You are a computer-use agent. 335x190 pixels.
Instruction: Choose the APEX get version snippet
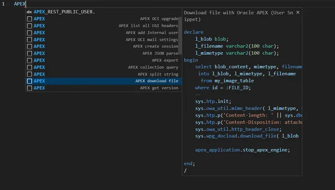click(104, 88)
